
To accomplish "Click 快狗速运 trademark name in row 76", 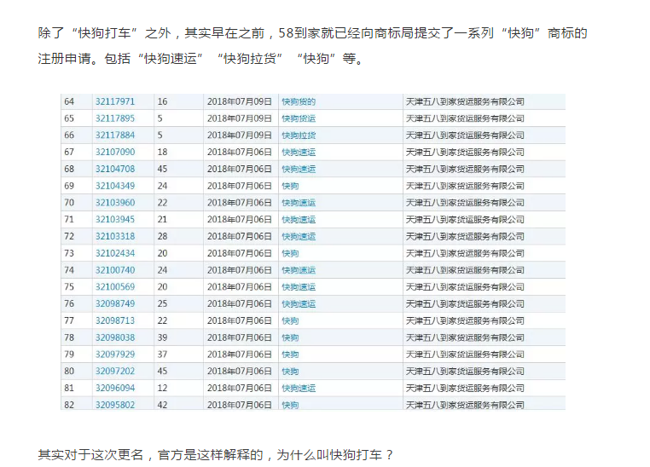I will click(x=299, y=304).
